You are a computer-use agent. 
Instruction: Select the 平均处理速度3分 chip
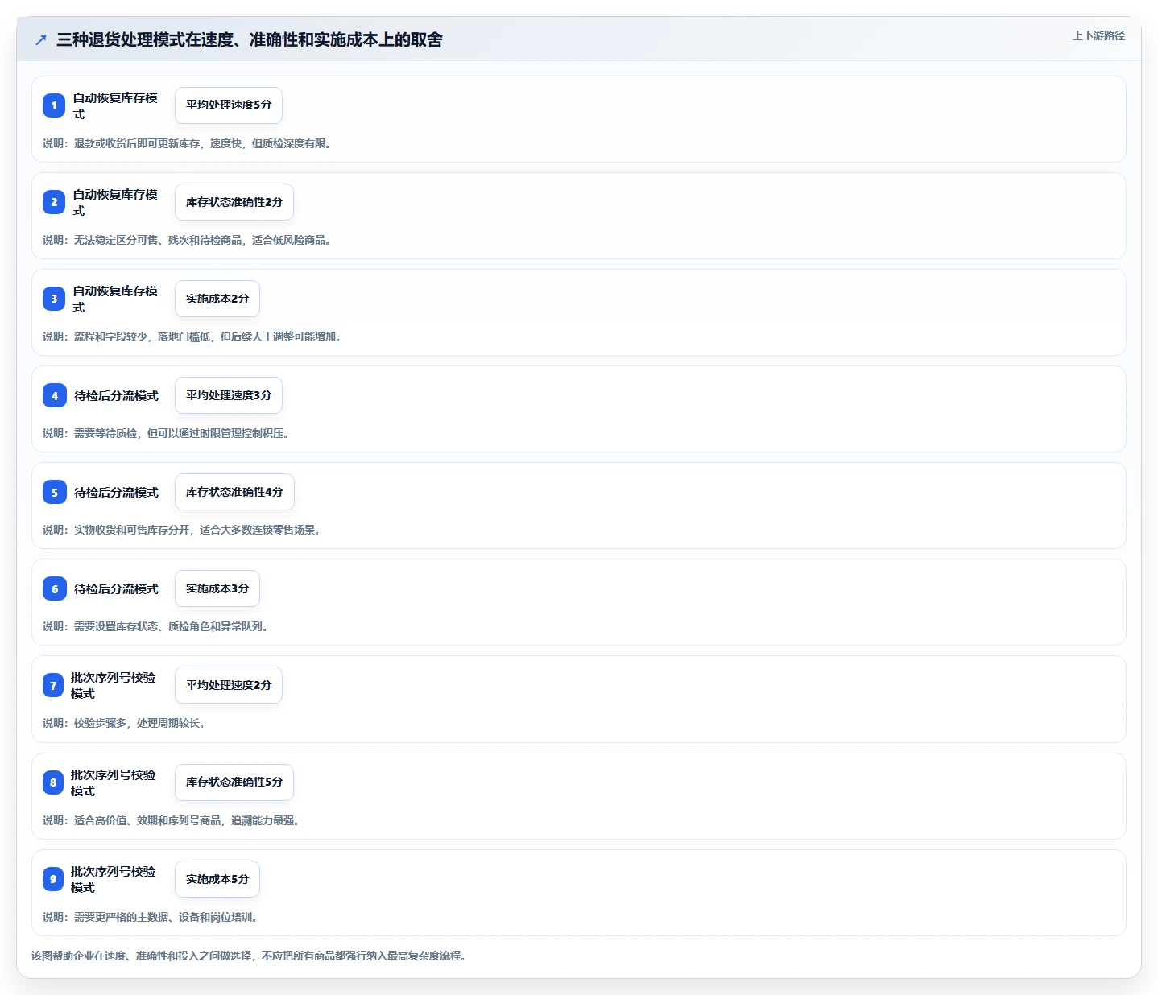coord(229,395)
